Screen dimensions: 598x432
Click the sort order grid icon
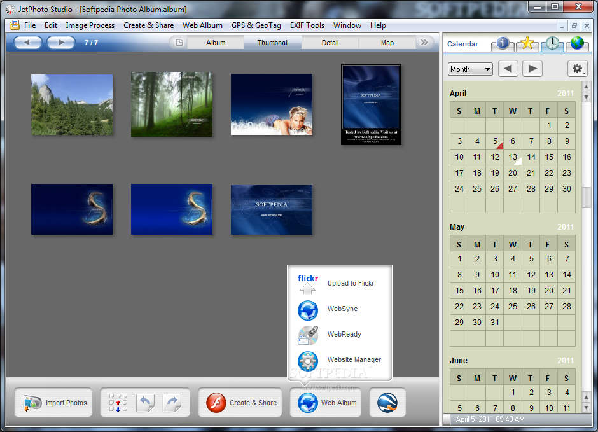click(118, 403)
